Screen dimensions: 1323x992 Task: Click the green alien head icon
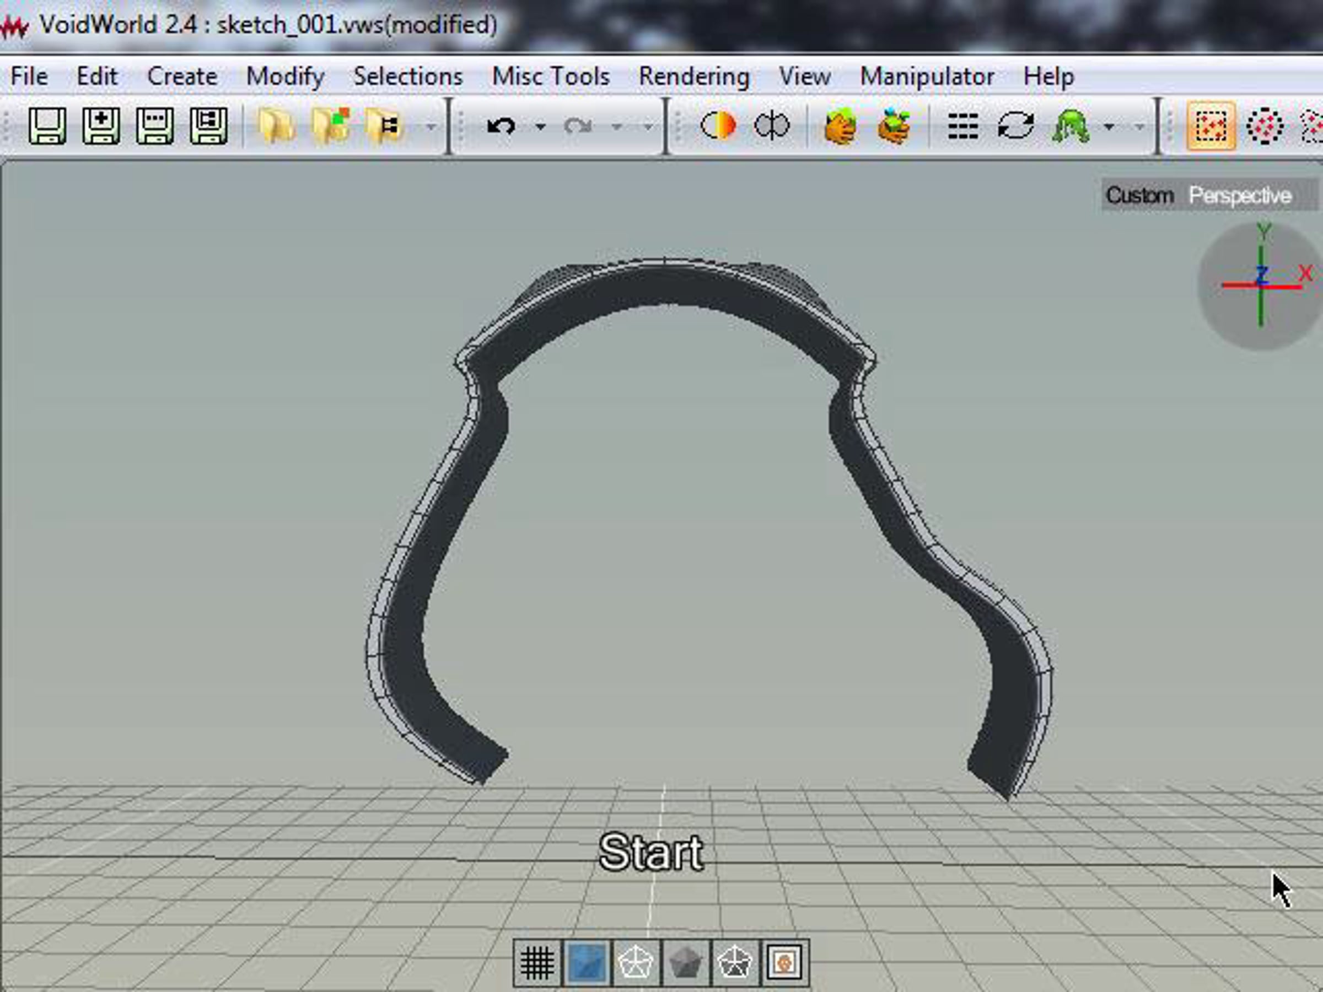tap(1070, 126)
